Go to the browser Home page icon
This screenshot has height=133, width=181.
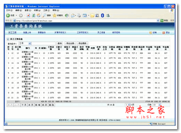[x=39, y=16]
